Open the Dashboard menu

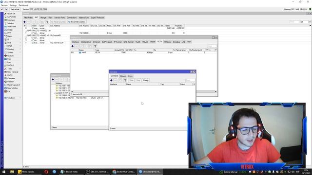(23, 5)
